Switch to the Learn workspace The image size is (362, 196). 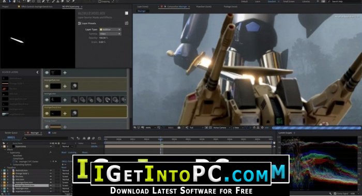pyautogui.click(x=258, y=2)
